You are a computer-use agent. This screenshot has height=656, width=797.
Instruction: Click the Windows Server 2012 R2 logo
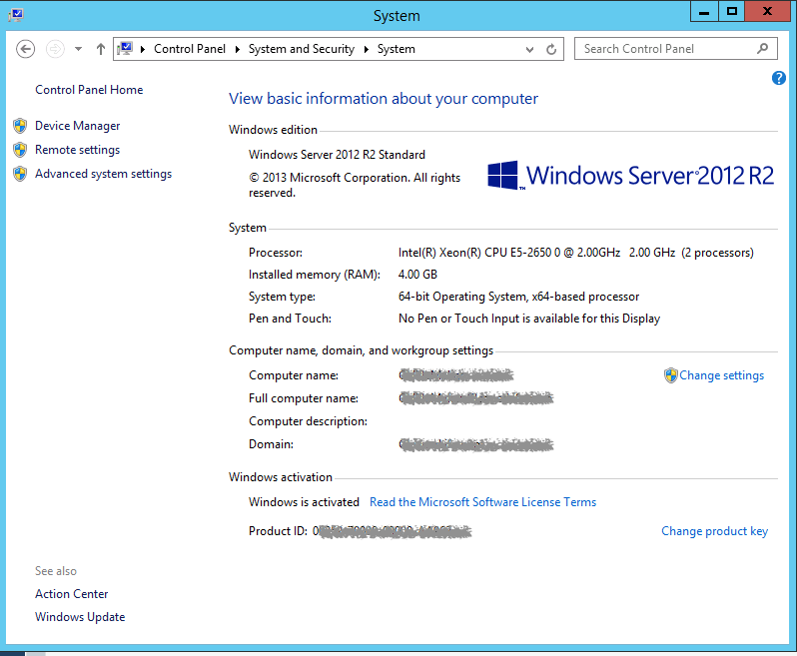(630, 176)
